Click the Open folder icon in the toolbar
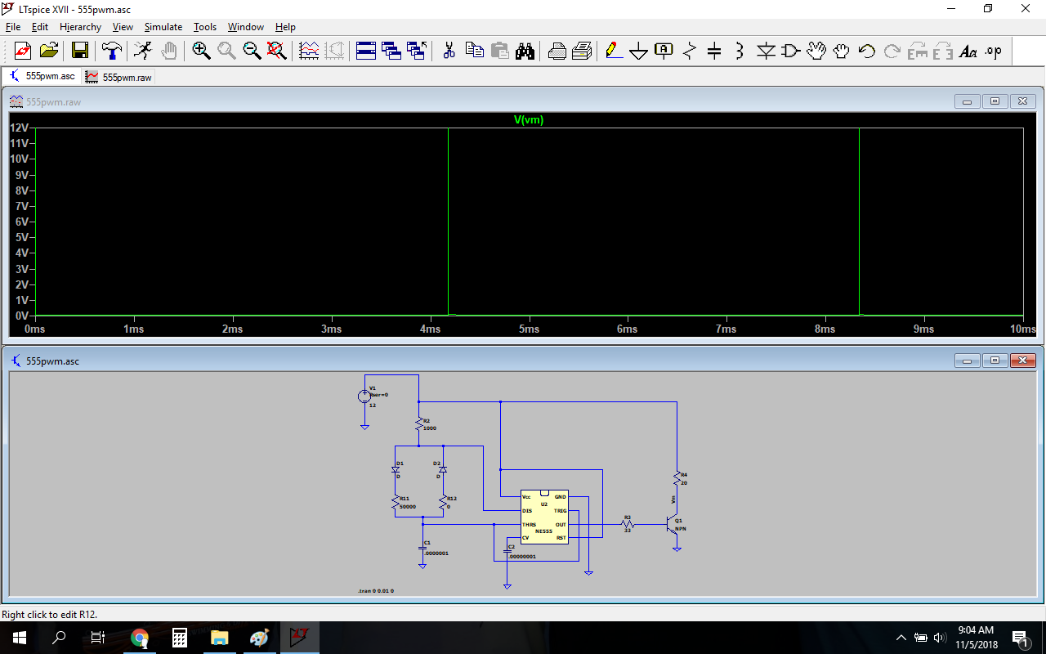Viewport: 1046px width, 654px height. click(x=49, y=51)
